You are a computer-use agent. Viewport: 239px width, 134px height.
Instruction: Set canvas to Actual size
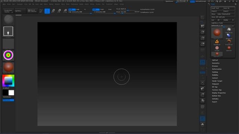click(202, 38)
